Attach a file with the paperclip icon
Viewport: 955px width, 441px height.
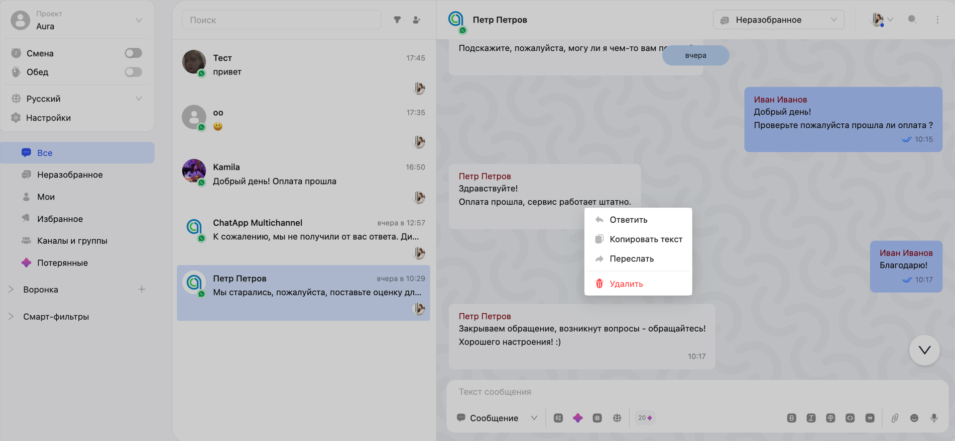coord(895,418)
